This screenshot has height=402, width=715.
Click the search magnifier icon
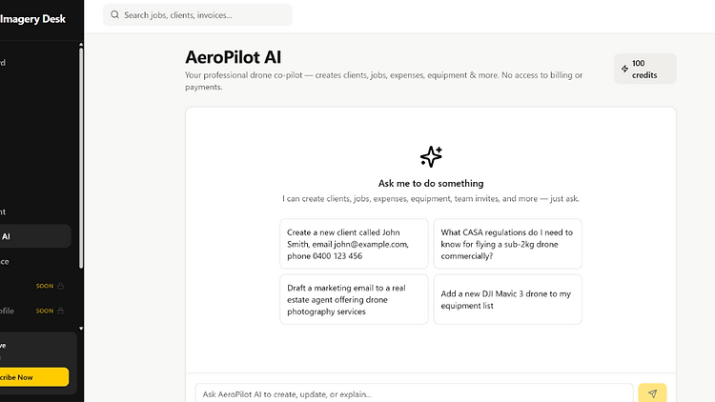pos(115,14)
